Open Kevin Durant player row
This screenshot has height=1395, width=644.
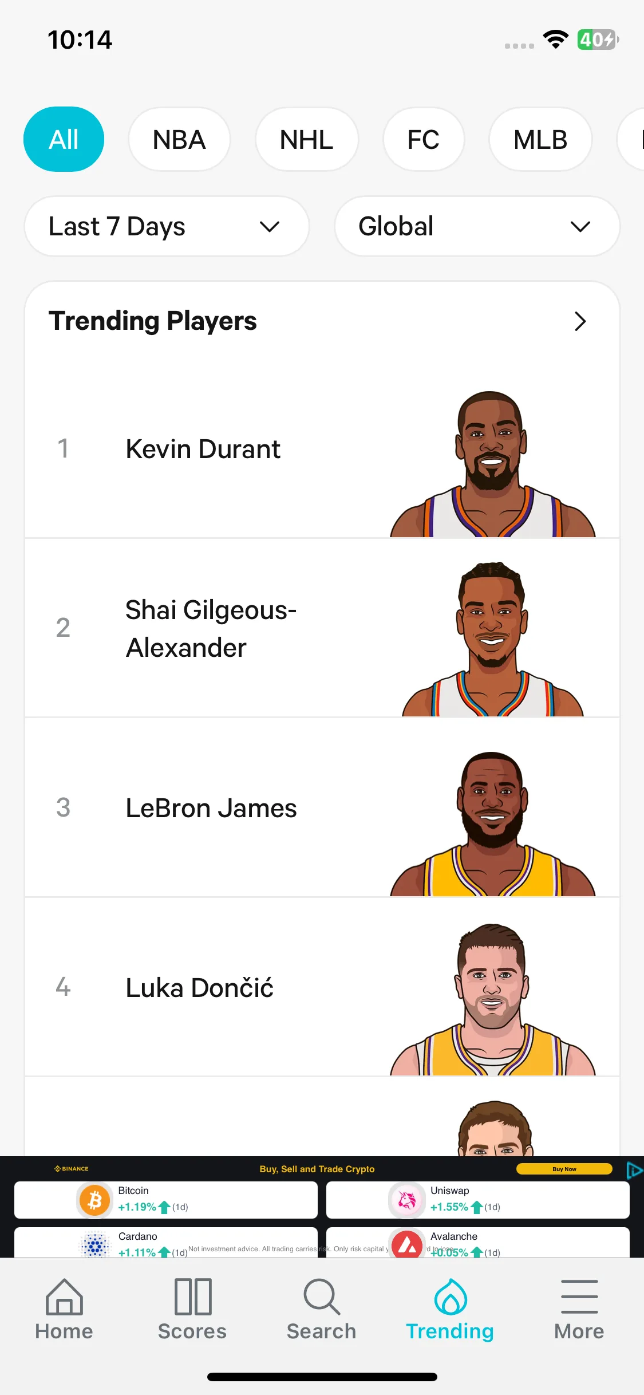[322, 448]
